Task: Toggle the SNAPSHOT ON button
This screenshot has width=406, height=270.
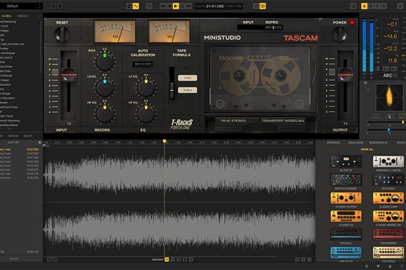Action: pos(167,259)
